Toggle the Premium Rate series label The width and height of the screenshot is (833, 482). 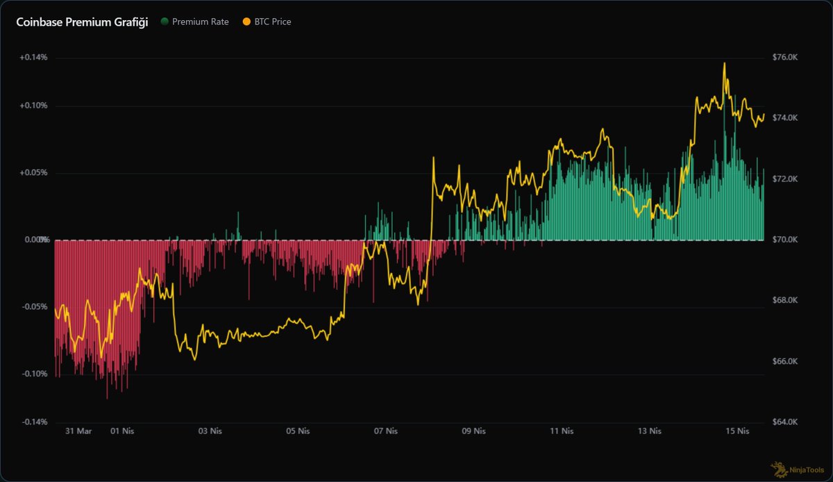[200, 22]
